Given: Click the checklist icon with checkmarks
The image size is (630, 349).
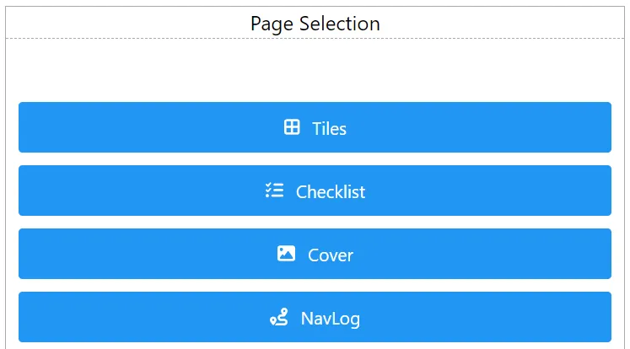Looking at the screenshot, I should [x=274, y=191].
